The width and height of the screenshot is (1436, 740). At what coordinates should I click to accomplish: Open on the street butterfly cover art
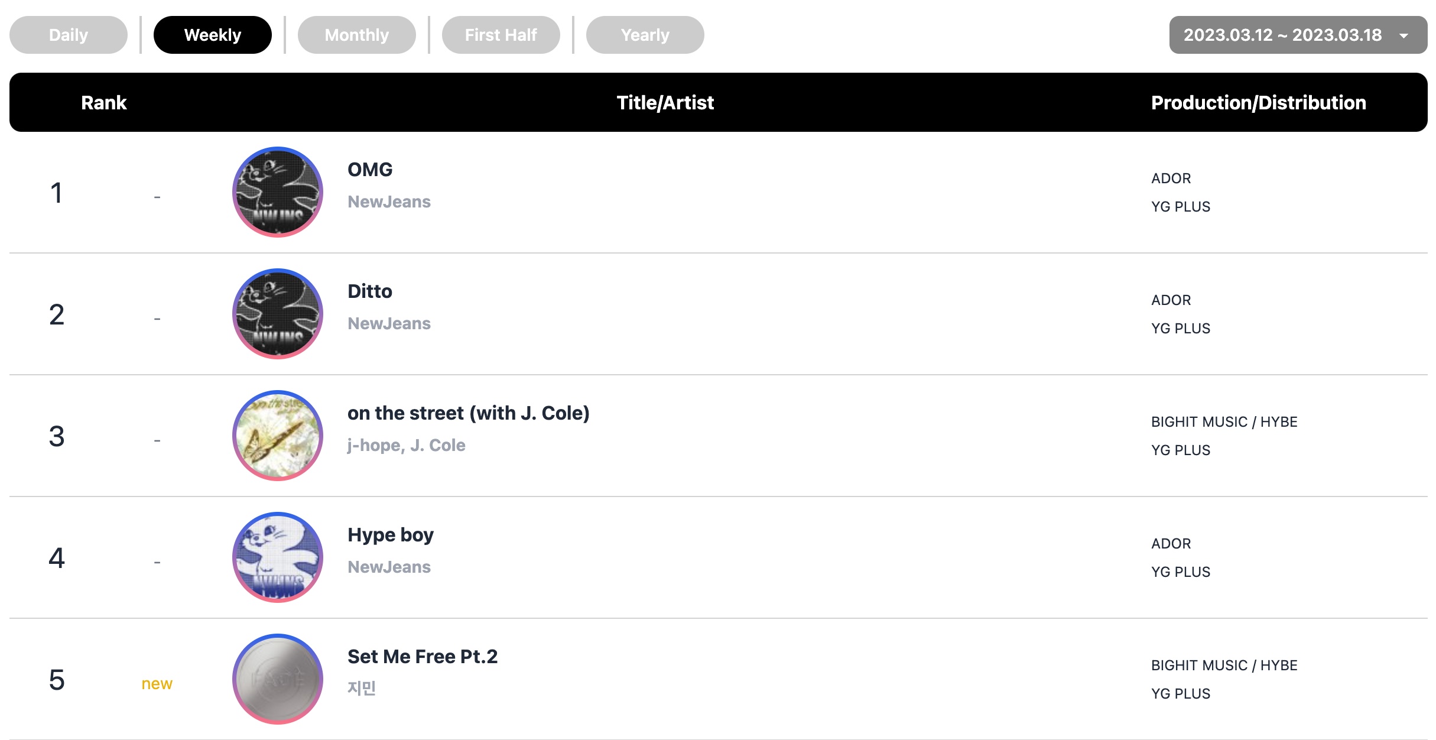click(x=278, y=436)
